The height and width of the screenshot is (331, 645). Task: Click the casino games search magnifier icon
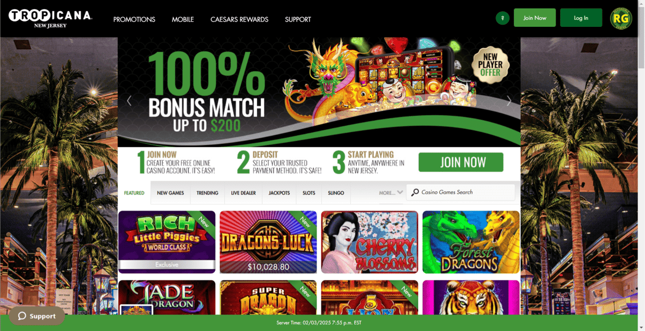coord(415,192)
